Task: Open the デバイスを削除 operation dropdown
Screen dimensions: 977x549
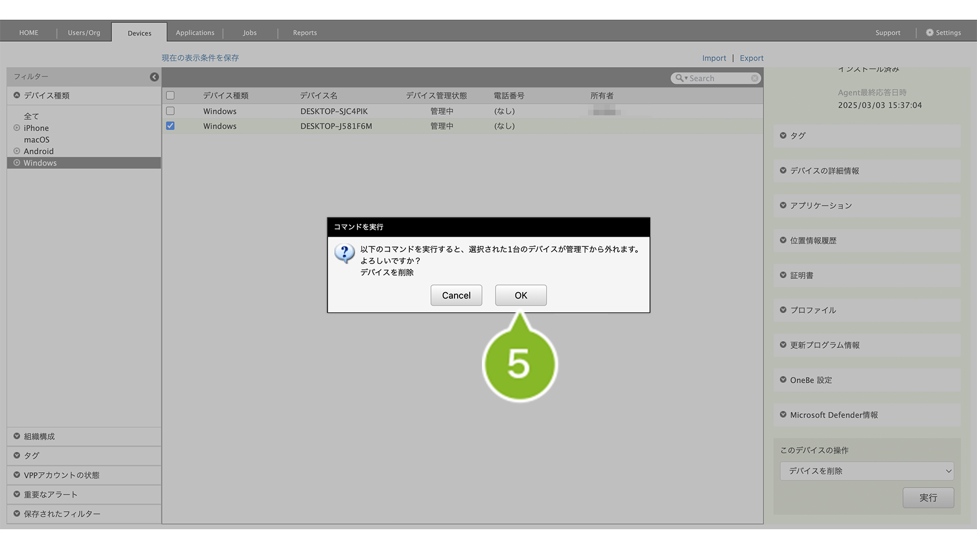Action: [867, 471]
